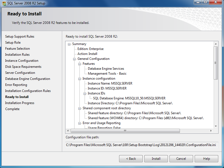Viewport: 224px width, 168px height.
Task: Select the Installation Progress step
Action: 20,103
